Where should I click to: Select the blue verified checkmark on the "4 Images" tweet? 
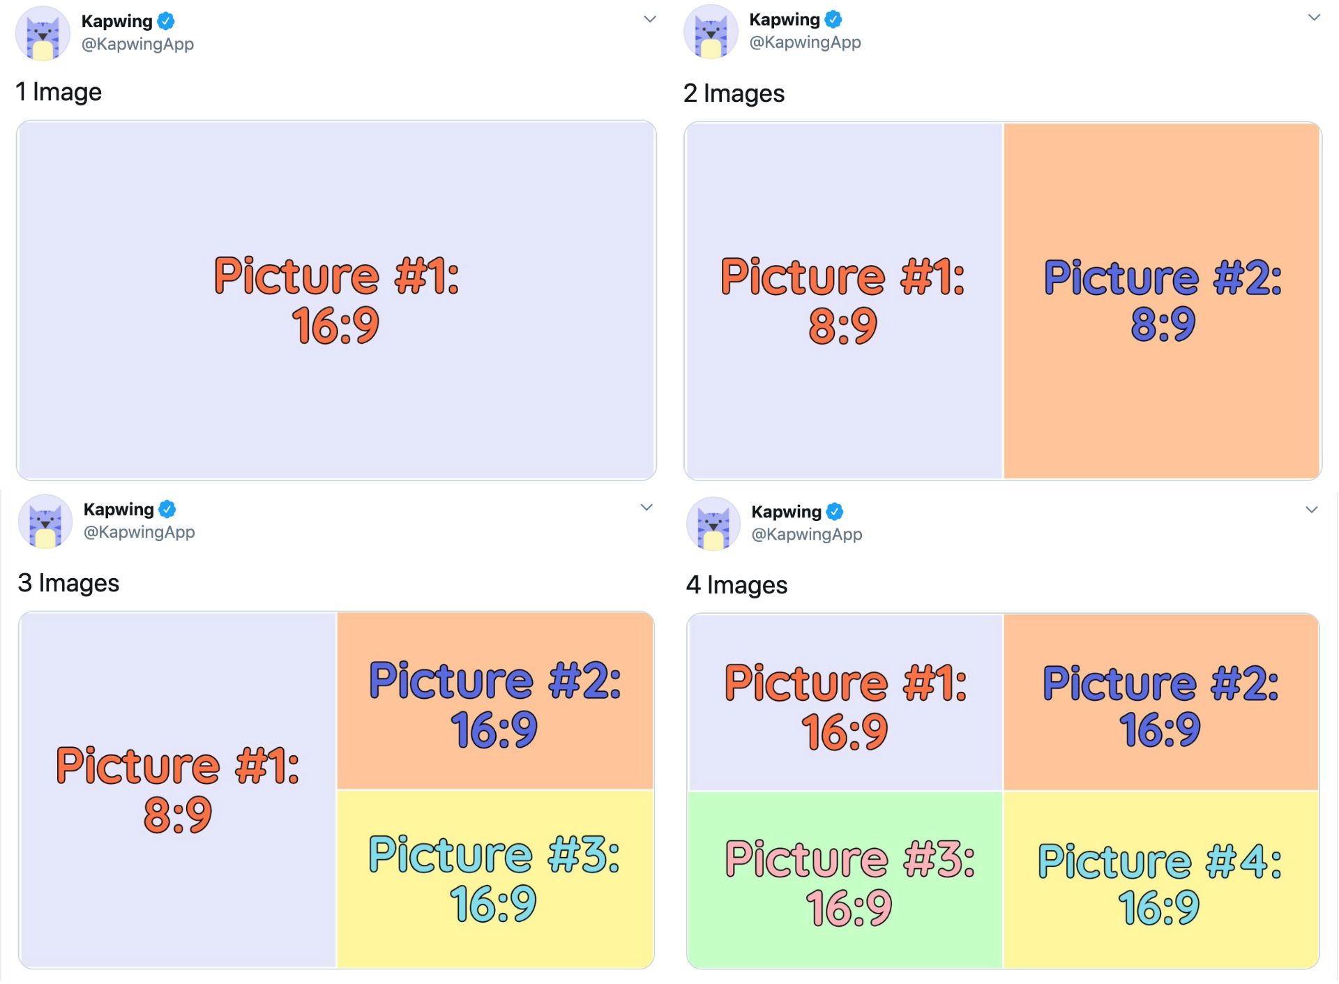[x=835, y=512]
